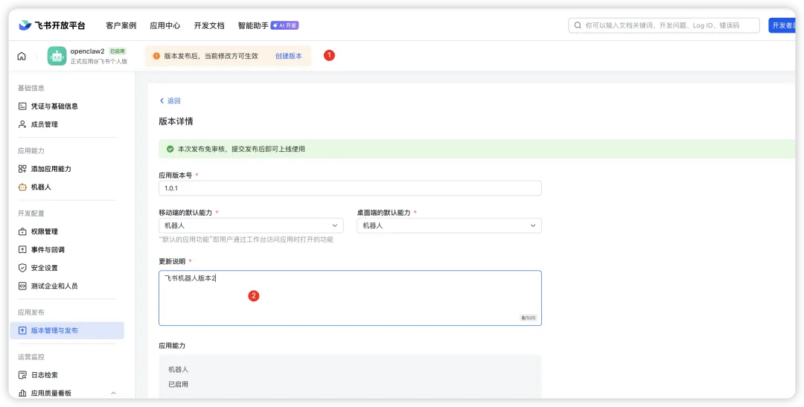Open the 应用中心 menu
The height and width of the screenshot is (407, 804).
(165, 25)
